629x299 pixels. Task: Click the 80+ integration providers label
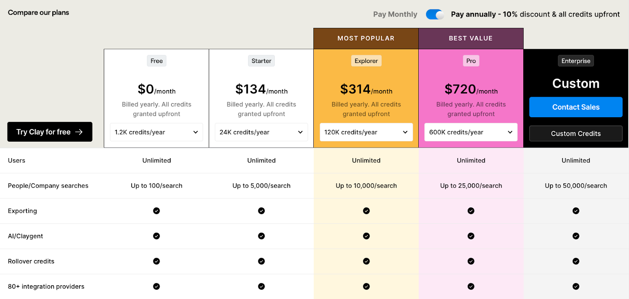pyautogui.click(x=46, y=286)
